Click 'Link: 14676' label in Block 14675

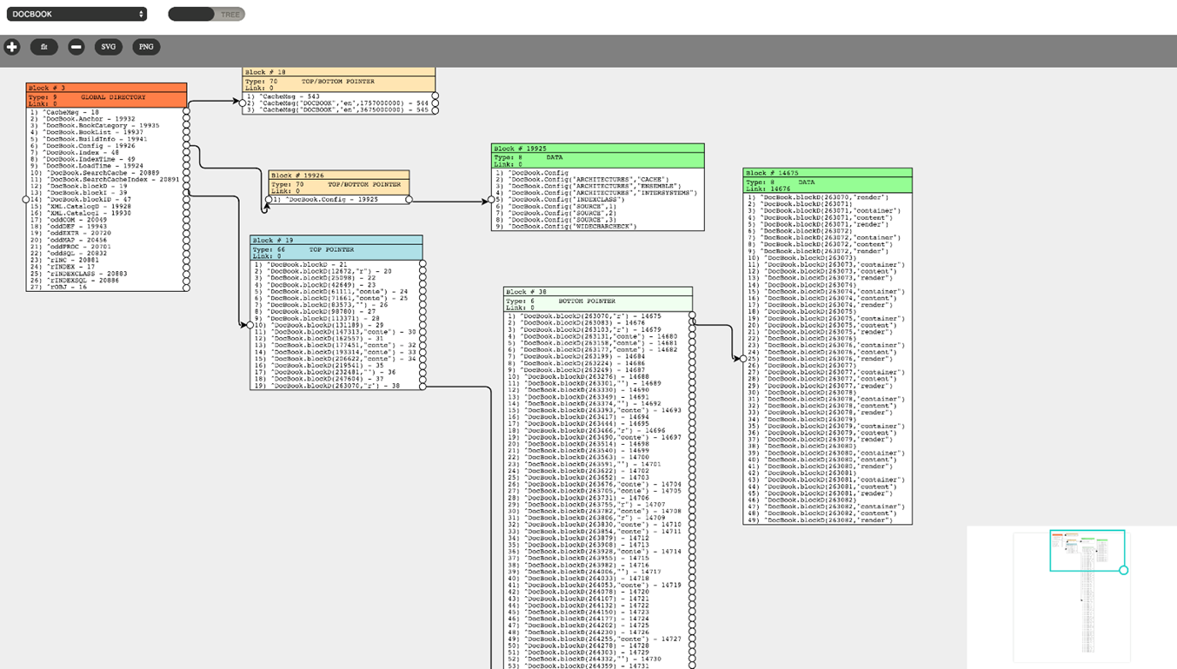[768, 189]
